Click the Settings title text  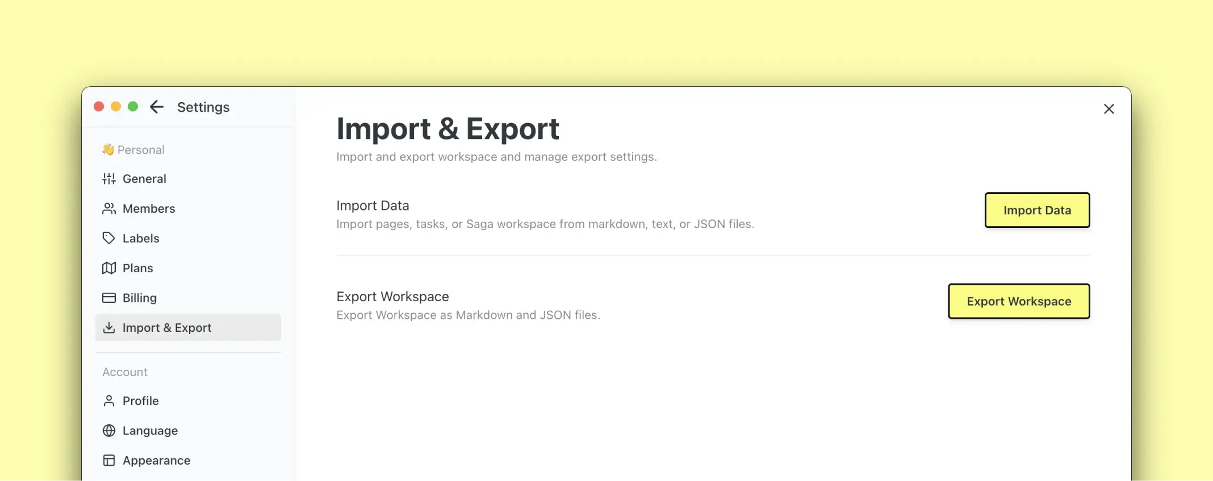coord(203,107)
